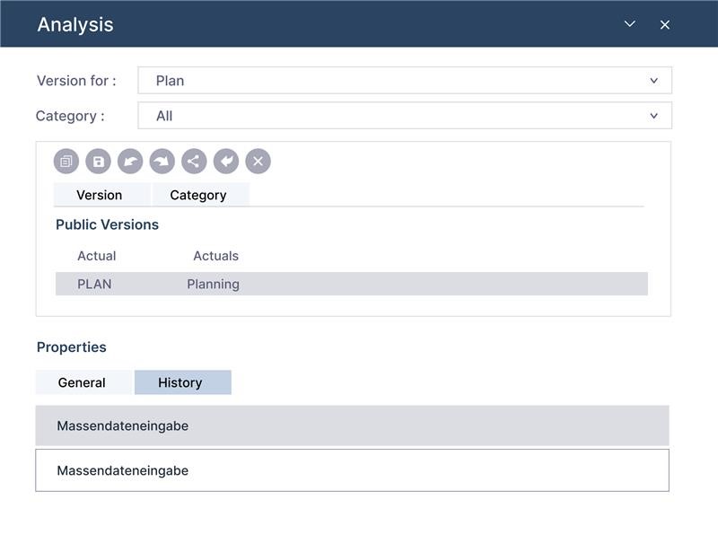The width and height of the screenshot is (718, 535).
Task: Switch to the General properties tab
Action: [x=83, y=382]
